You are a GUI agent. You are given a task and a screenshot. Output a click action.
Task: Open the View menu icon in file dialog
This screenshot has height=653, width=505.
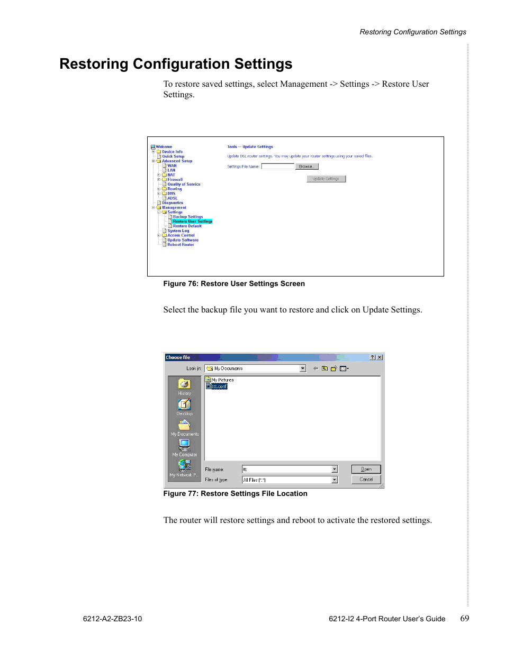[x=344, y=369]
